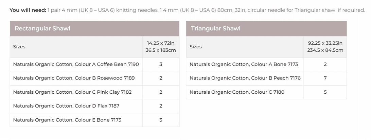Click the Colour C 7180 row
The image size is (371, 140).
(237, 92)
